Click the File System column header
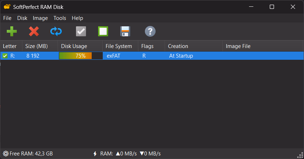Image resolution: width=304 pixels, height=159 pixels. [x=118, y=46]
